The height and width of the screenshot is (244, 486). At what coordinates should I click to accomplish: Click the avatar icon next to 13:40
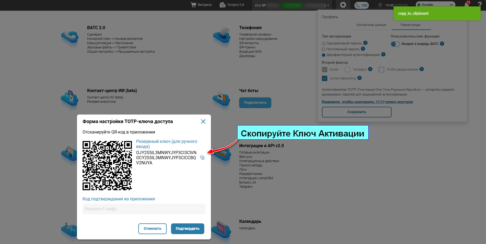tap(380, 5)
